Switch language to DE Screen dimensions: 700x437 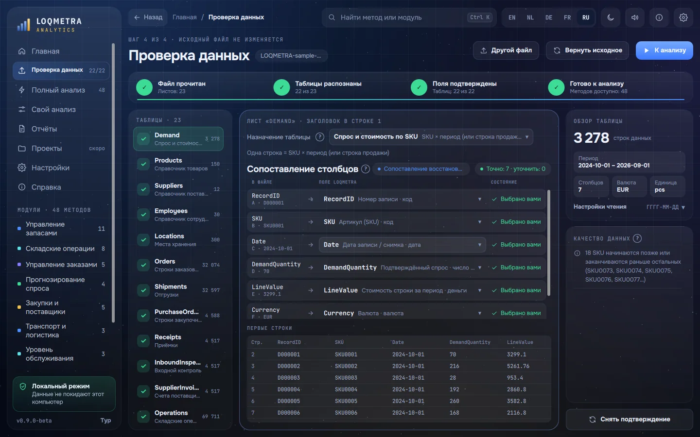tap(549, 17)
